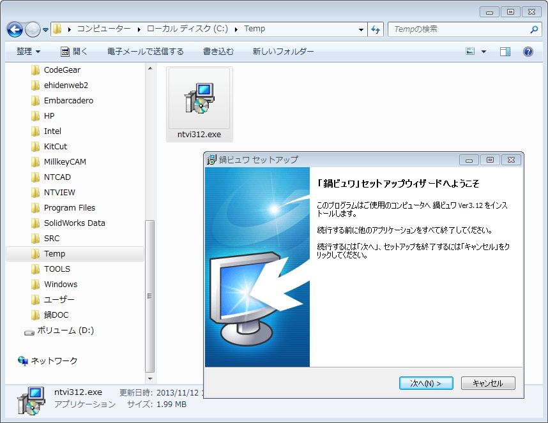Expand the arrow after コンピューター in the breadcrumb
The height and width of the screenshot is (423, 548).
coord(139,29)
